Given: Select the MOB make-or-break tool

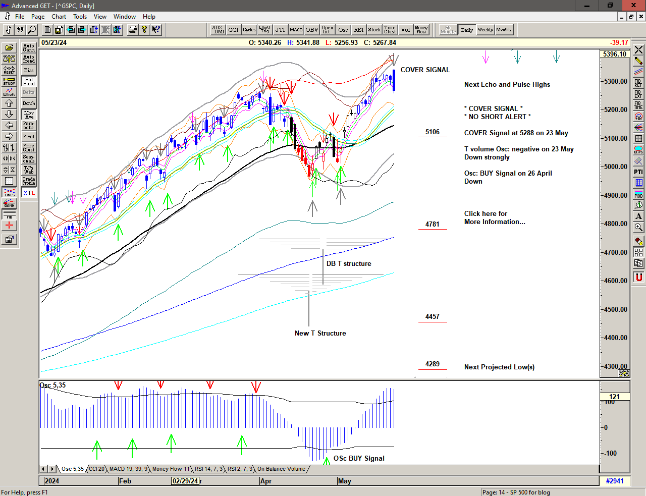Looking at the screenshot, I should click(638, 194).
